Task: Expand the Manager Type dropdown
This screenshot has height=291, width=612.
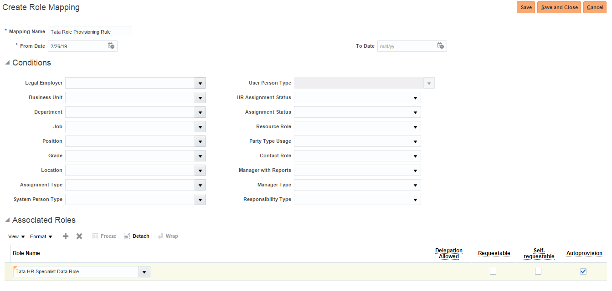Action: [x=415, y=185]
